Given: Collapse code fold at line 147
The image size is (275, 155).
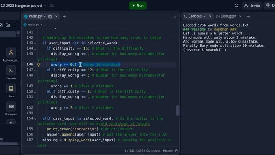Looking at the screenshot, I should (35, 71).
